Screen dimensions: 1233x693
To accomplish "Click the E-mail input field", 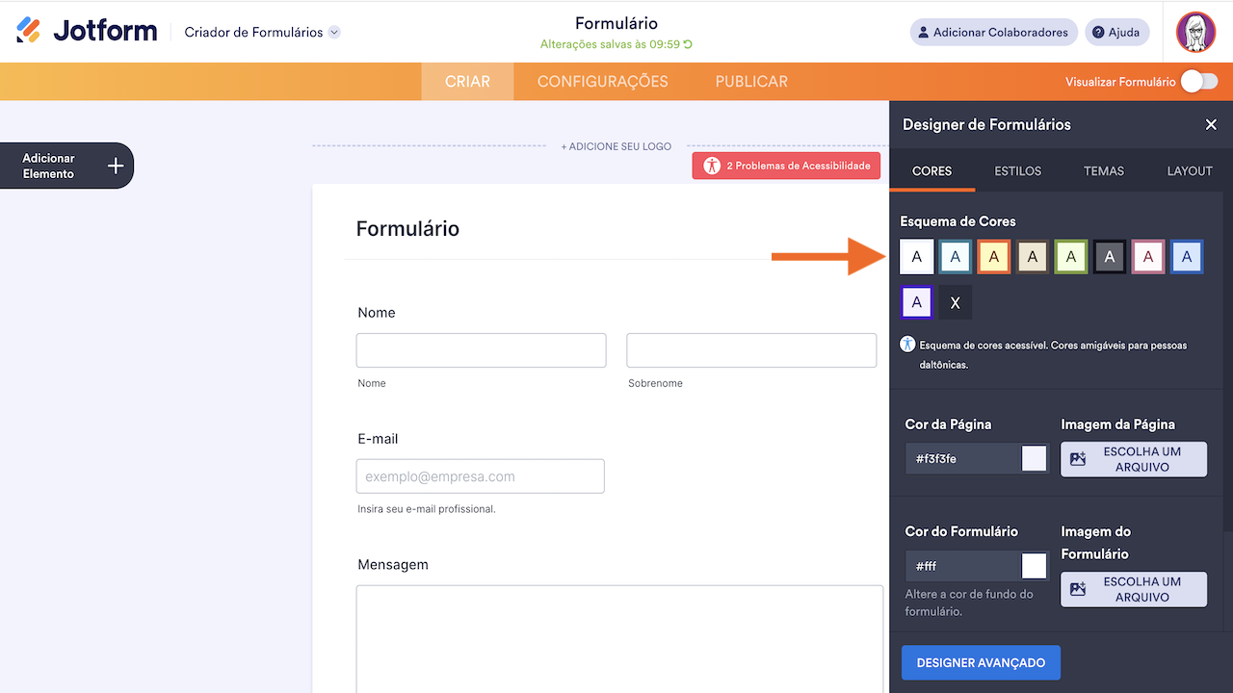I will point(480,476).
